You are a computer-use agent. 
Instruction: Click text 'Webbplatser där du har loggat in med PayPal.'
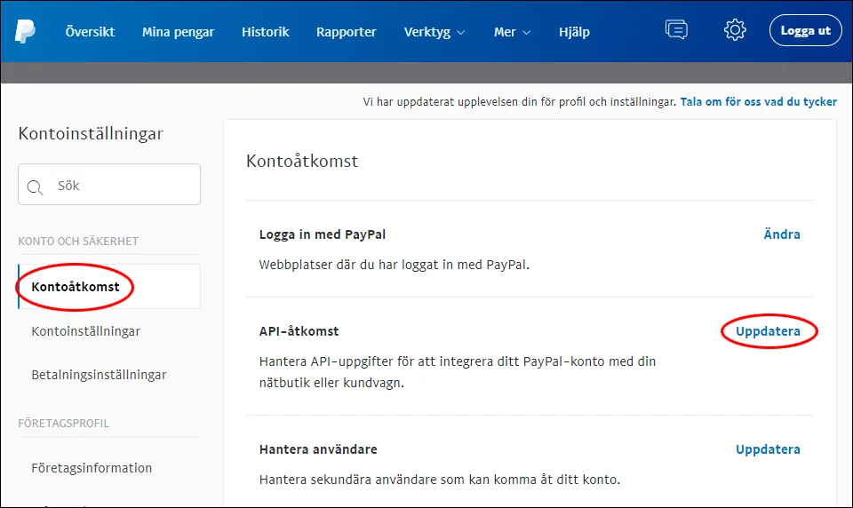[x=395, y=265]
